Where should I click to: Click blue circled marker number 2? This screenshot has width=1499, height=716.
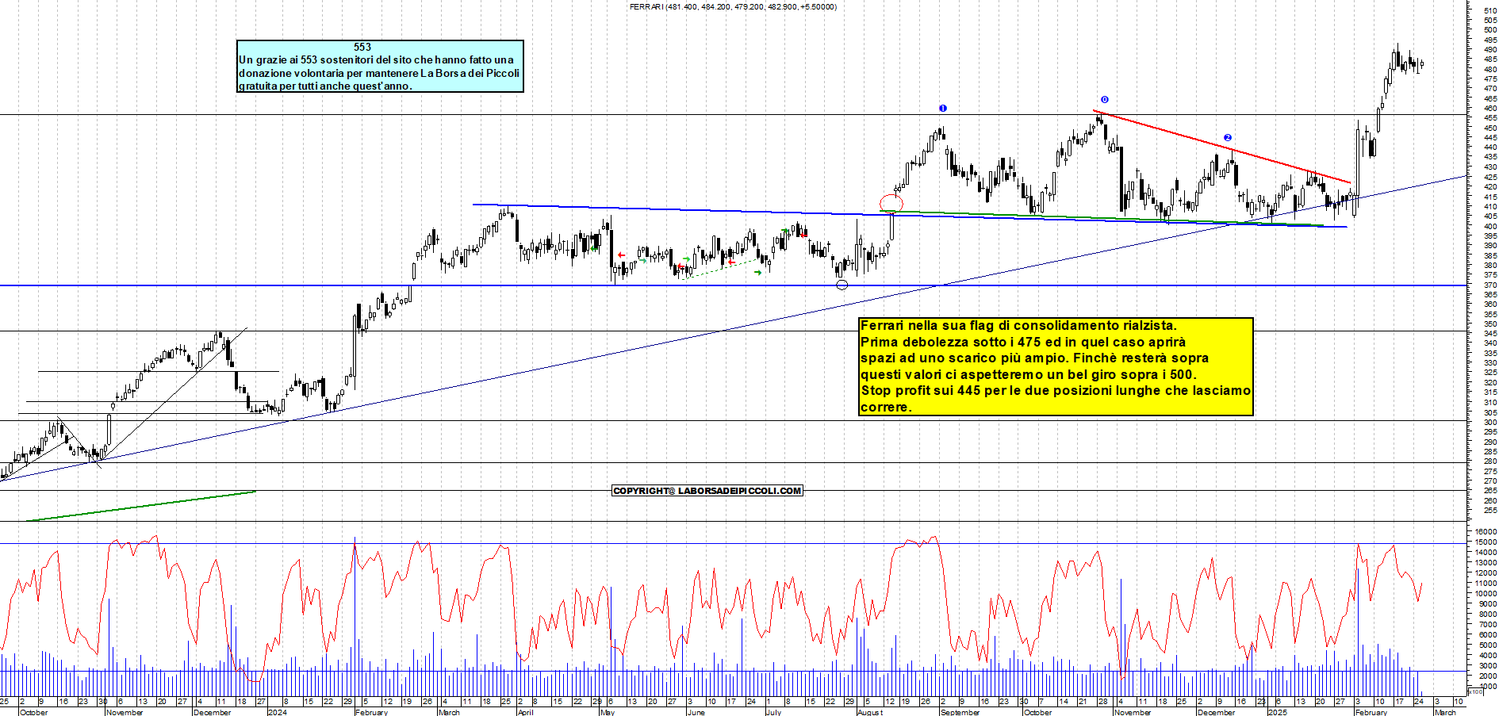point(1227,137)
